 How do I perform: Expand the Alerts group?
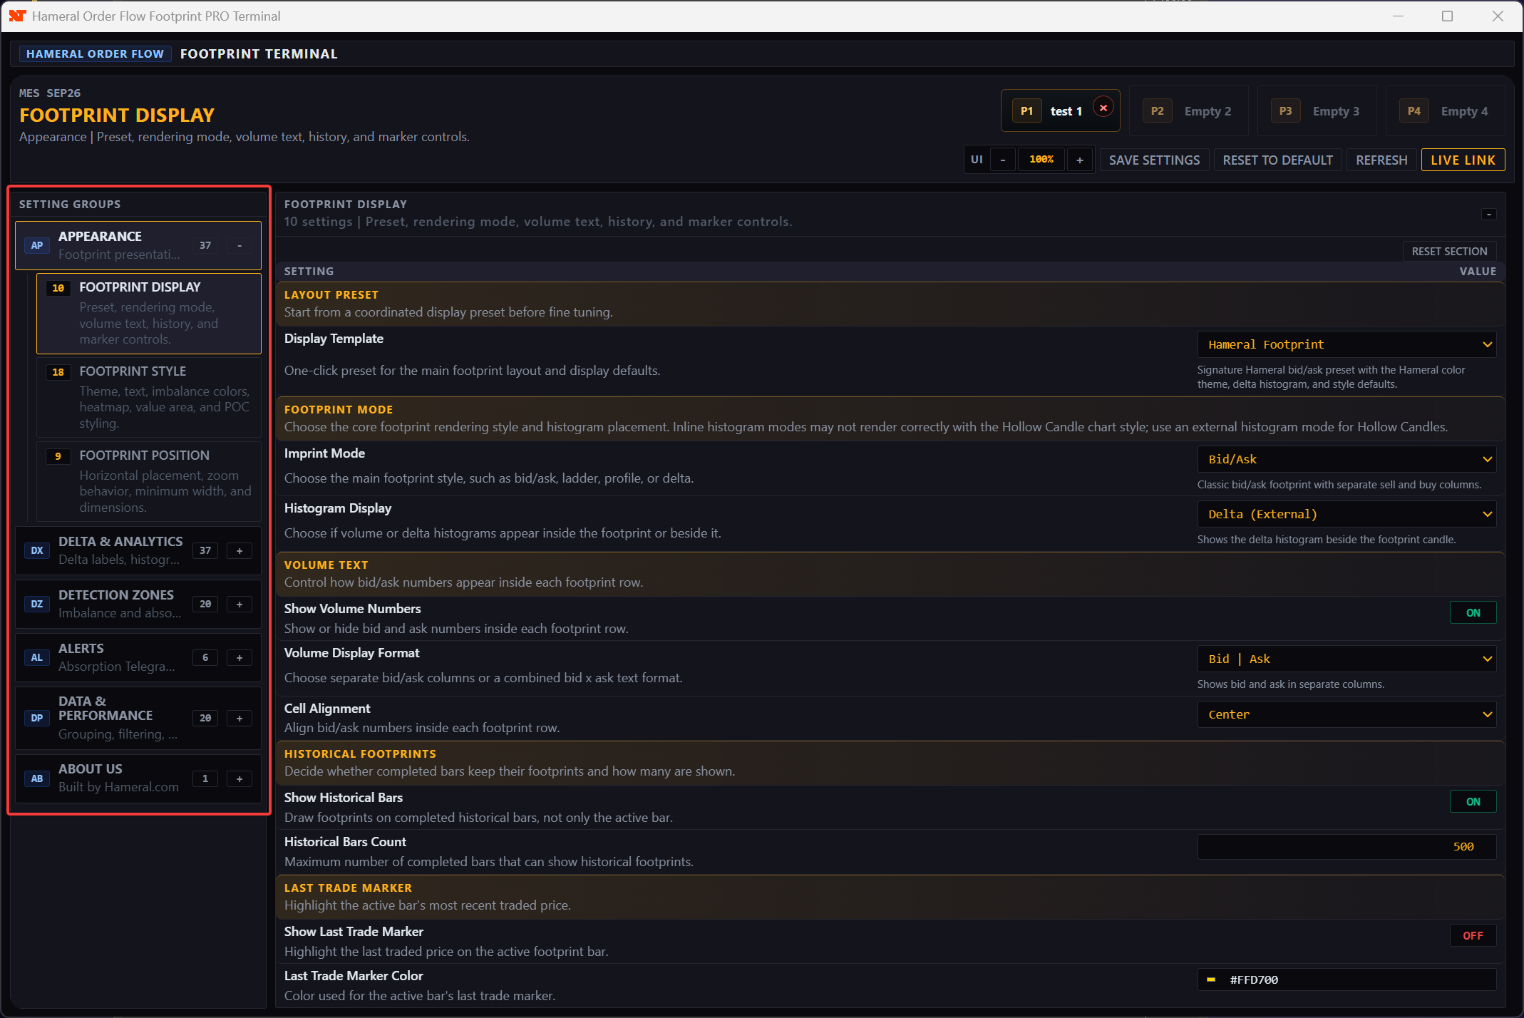[x=240, y=657]
